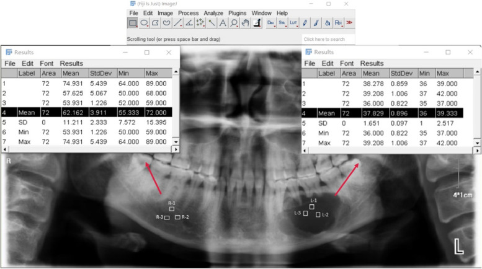Viewport: 482px width, 269px height.
Task: Click StdDev column header in left Results
Action: pyautogui.click(x=103, y=73)
